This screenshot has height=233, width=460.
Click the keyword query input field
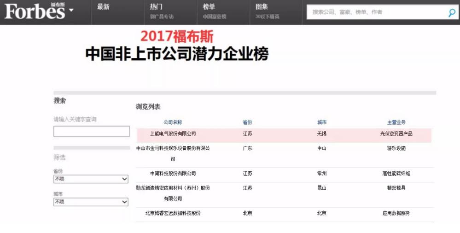point(92,131)
